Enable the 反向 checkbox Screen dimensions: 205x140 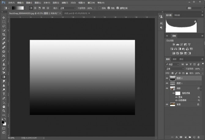[100, 8]
